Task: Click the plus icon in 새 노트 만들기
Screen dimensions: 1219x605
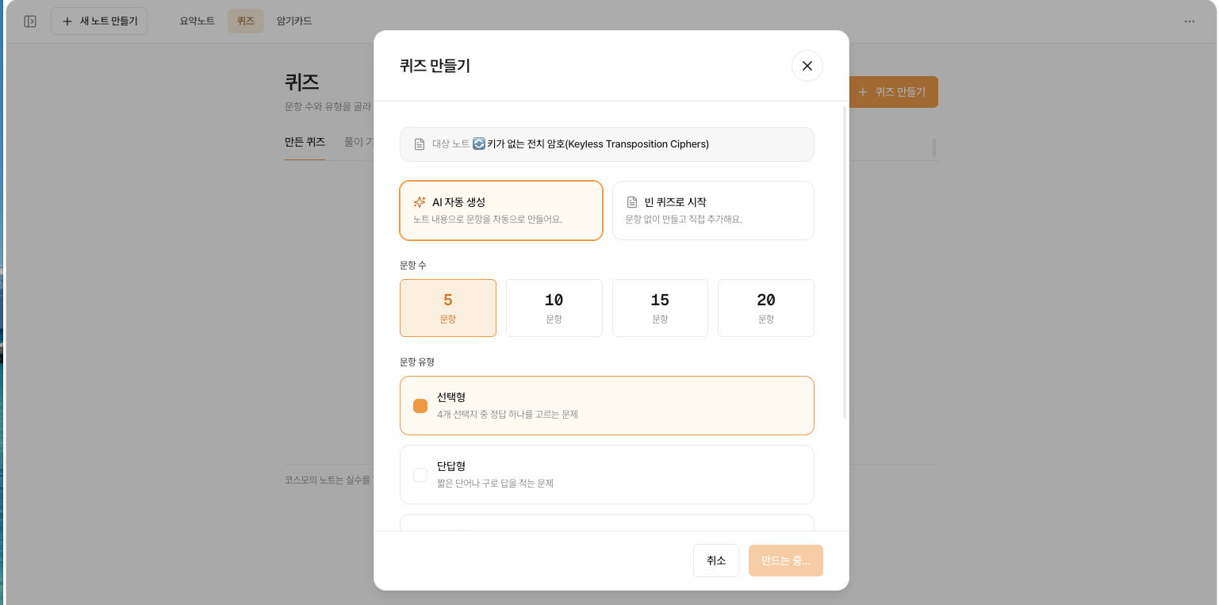Action: tap(67, 21)
